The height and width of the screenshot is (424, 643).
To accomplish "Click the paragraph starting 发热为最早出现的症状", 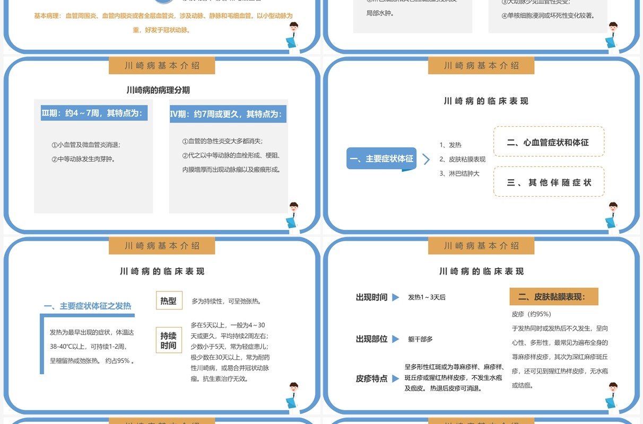I will pyautogui.click(x=92, y=347).
